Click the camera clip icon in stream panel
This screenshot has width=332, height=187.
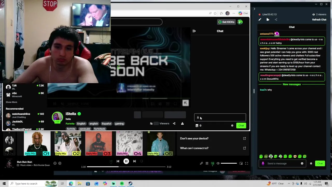(268, 19)
